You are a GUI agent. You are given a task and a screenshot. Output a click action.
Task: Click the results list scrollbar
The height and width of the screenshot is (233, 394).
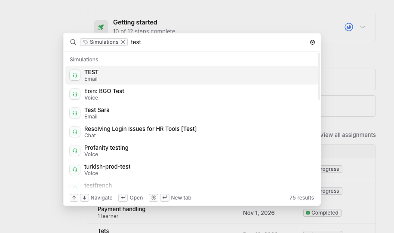(x=319, y=76)
